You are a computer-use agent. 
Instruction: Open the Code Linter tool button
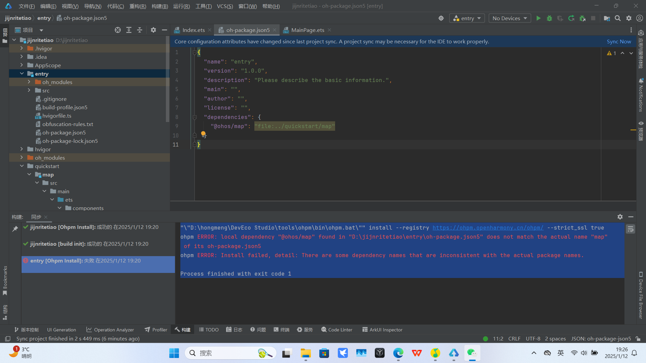336,330
